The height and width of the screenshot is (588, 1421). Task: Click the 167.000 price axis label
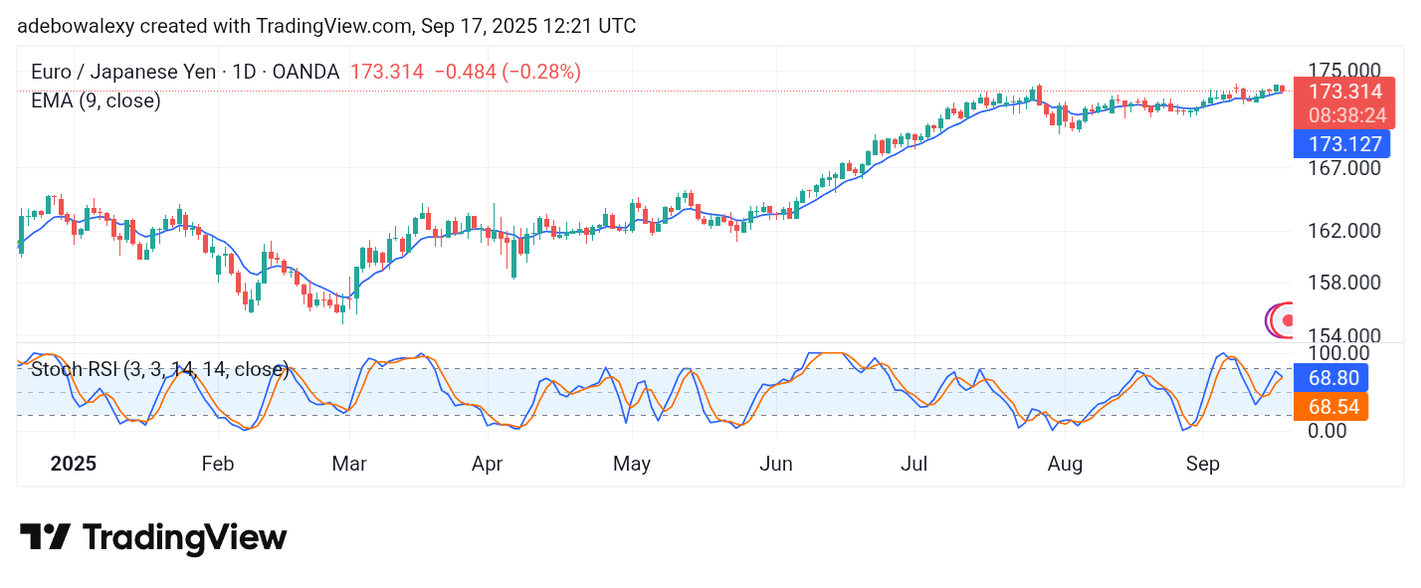tap(1344, 168)
